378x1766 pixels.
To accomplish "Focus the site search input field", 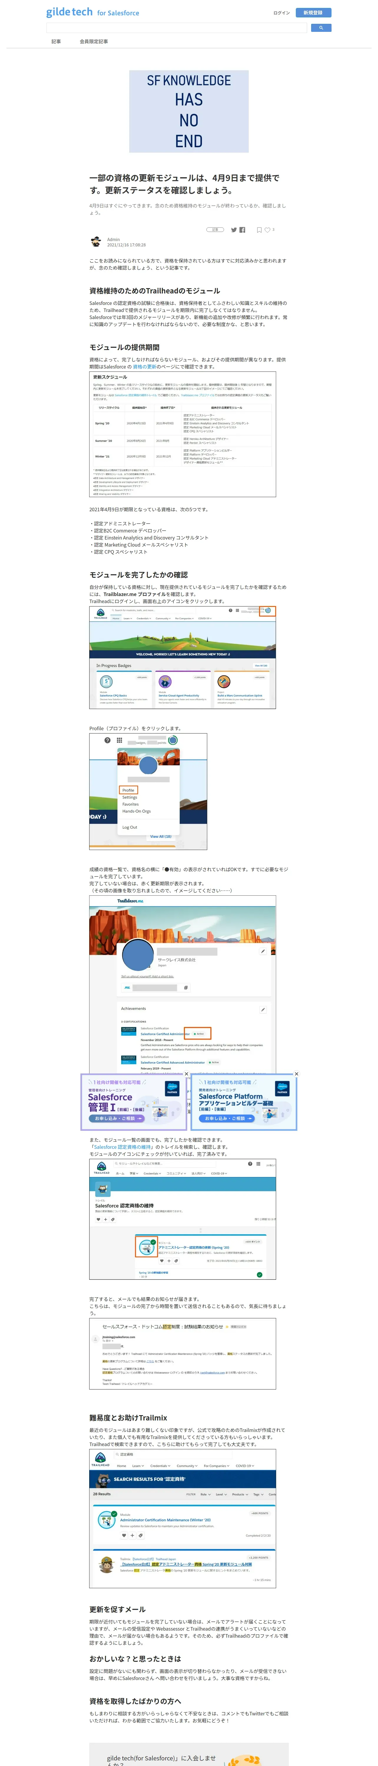I will click(176, 28).
